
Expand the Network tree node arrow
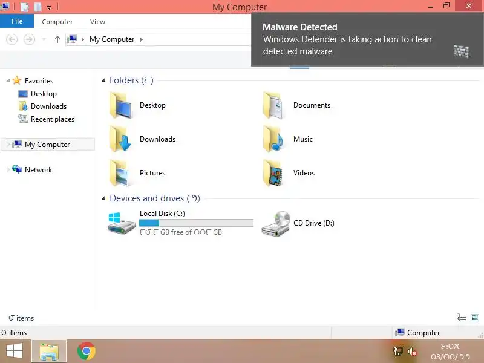[8, 169]
